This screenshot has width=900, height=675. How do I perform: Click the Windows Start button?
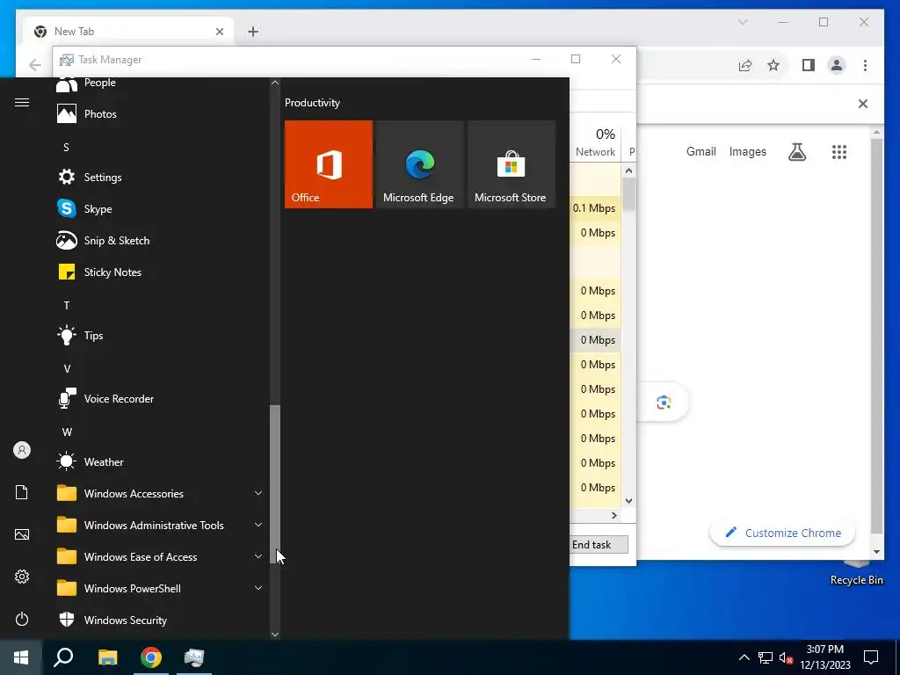21,657
